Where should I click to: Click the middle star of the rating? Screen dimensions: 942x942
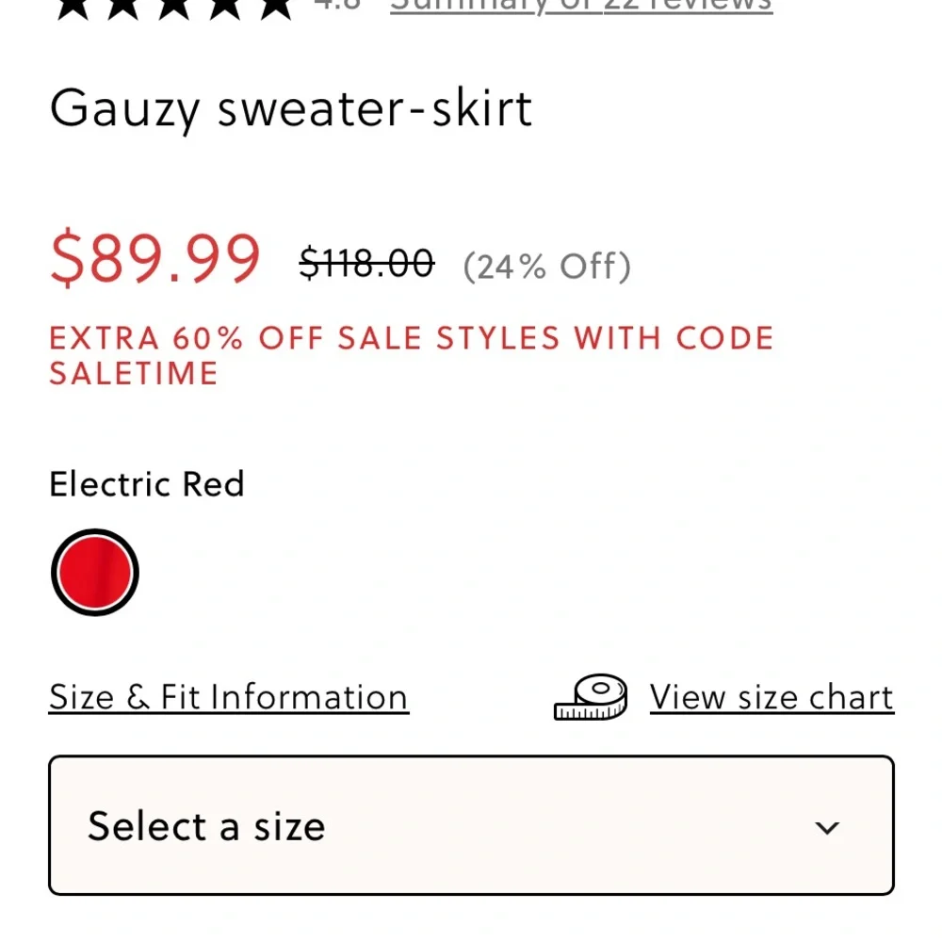click(175, 8)
